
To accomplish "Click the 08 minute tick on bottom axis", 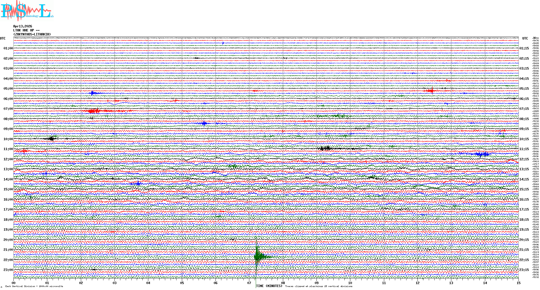I will (283, 283).
